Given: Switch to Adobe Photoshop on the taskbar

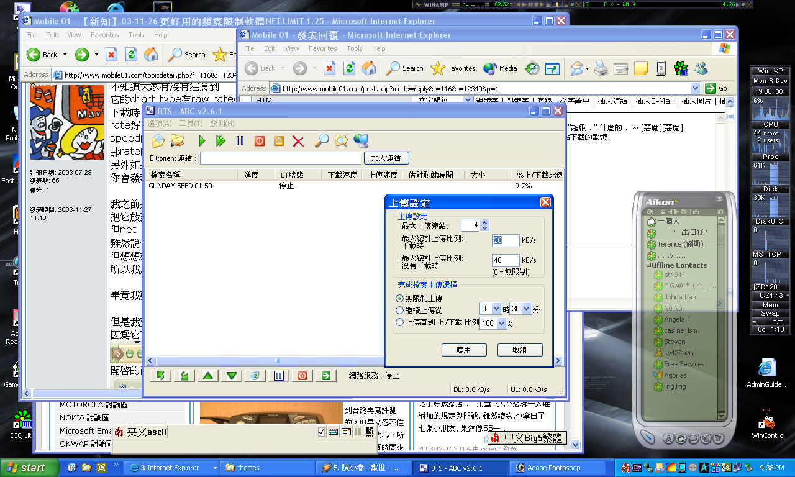Looking at the screenshot, I should tap(558, 468).
